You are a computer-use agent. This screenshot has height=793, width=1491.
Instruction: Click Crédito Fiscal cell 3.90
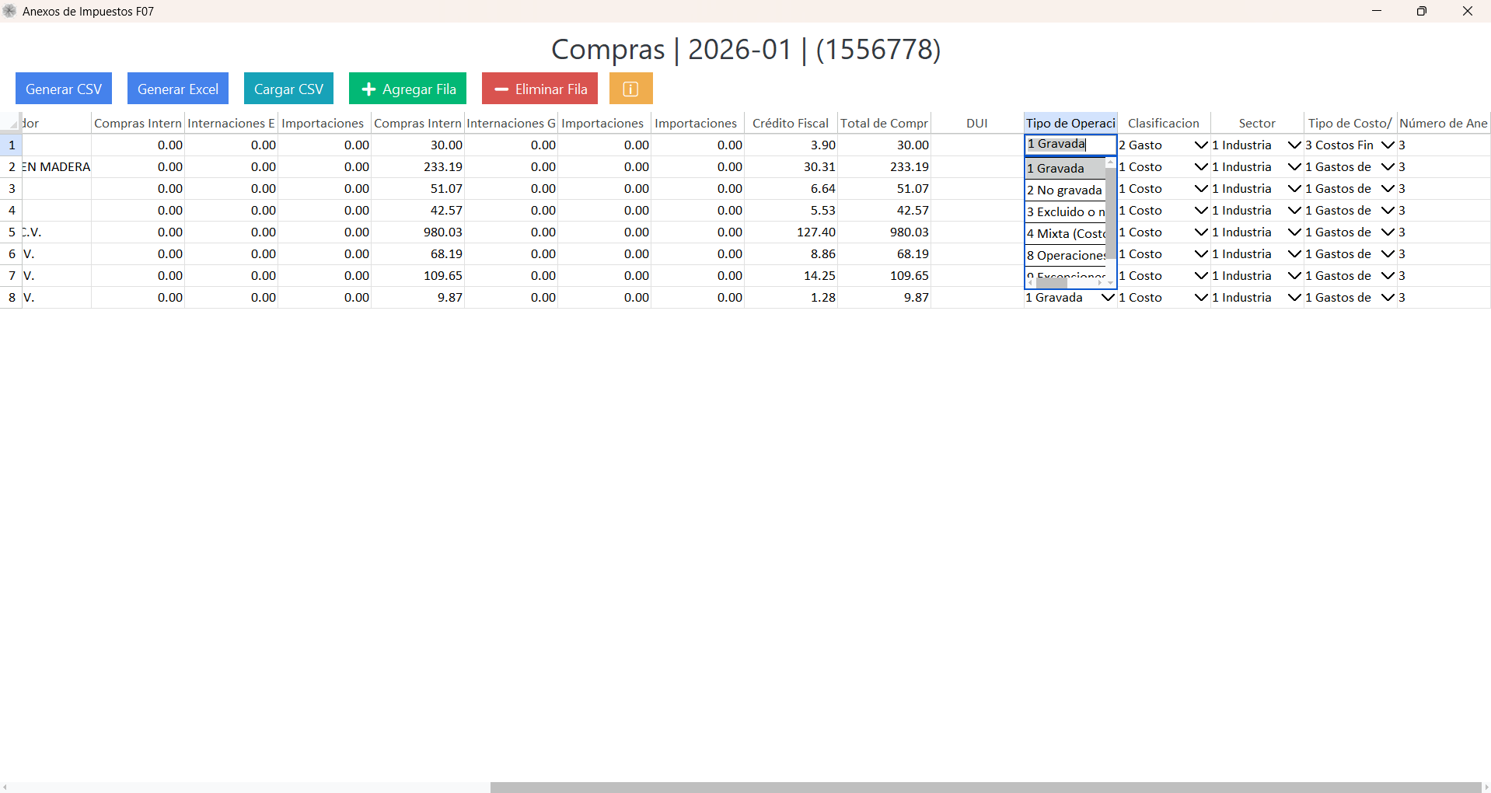point(791,145)
